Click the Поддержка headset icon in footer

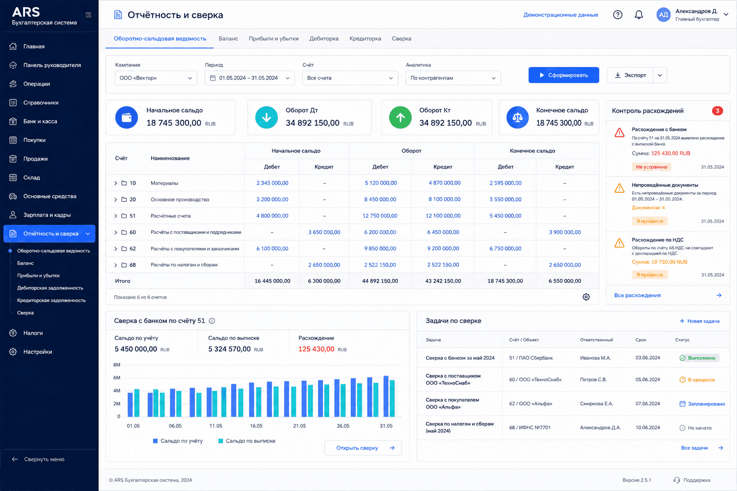(677, 480)
